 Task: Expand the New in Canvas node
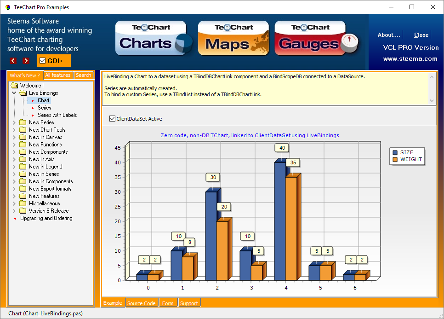coord(14,137)
